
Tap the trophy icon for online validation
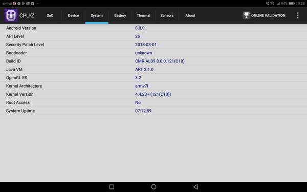246,15
